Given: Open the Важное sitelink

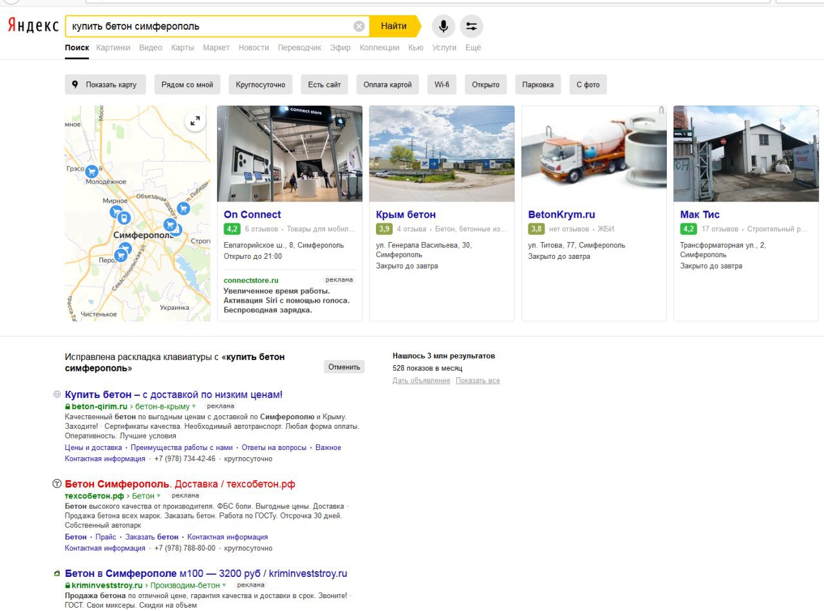Looking at the screenshot, I should coord(328,447).
